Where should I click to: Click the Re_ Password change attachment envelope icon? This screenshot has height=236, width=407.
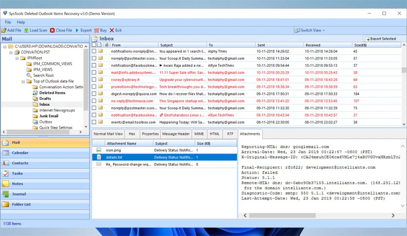coord(99,164)
